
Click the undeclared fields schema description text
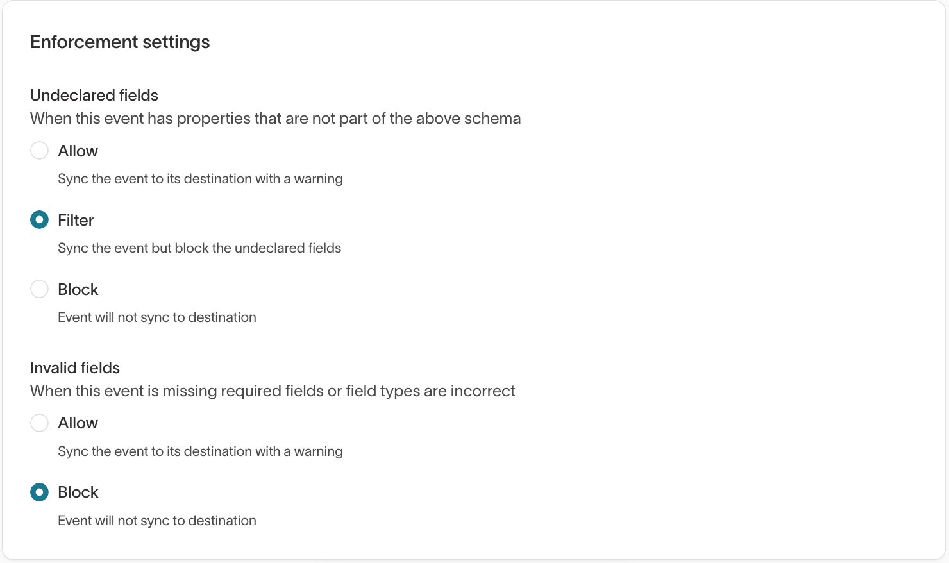pos(275,118)
